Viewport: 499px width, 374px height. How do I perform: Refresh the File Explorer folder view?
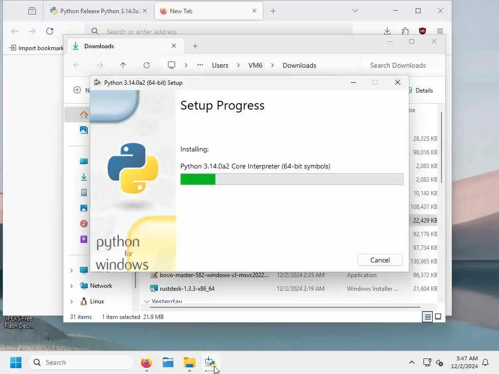click(146, 65)
